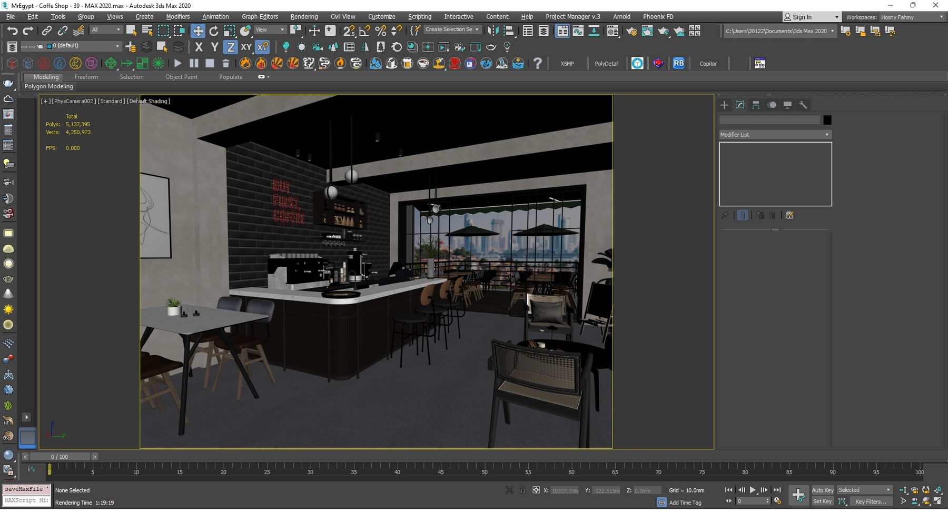
Task: Toggle the Z axis constraint
Action: click(x=231, y=47)
